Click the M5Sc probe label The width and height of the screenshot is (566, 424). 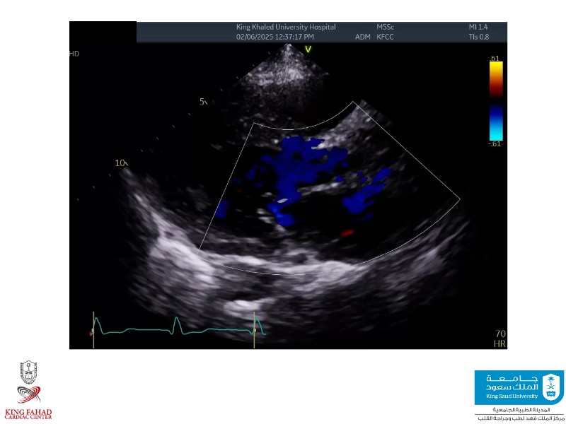386,27
